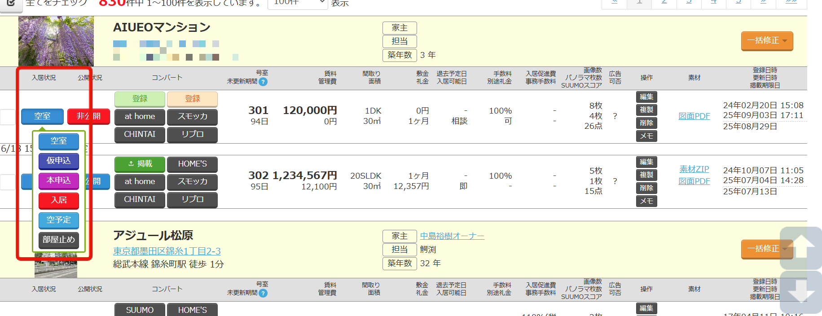Click the 編集 button for room 301

click(x=646, y=97)
